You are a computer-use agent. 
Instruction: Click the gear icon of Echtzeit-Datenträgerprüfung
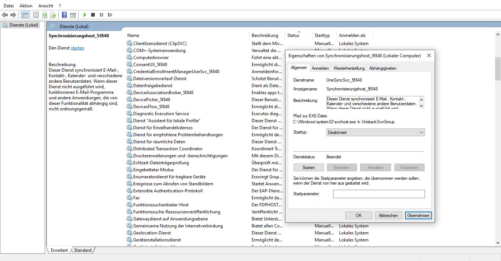pyautogui.click(x=129, y=163)
